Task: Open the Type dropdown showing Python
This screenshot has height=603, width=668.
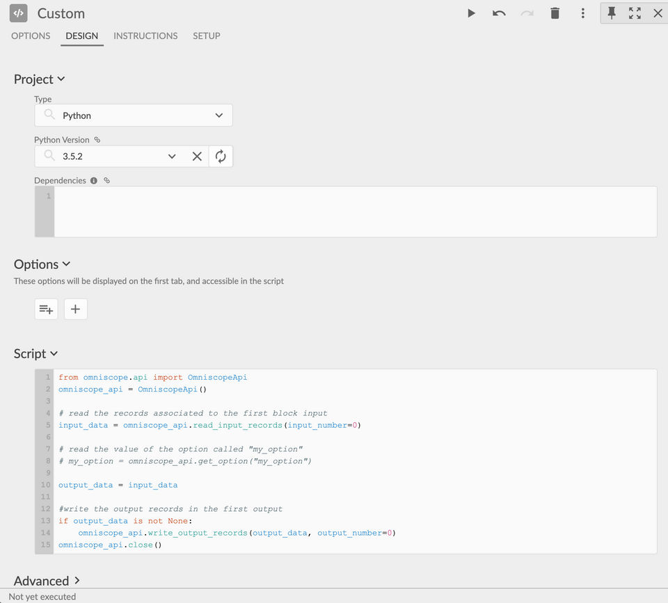Action: [x=134, y=115]
